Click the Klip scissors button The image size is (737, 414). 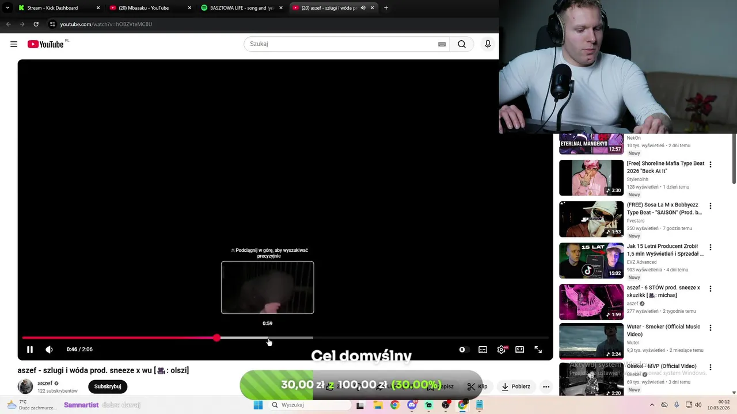tap(477, 386)
